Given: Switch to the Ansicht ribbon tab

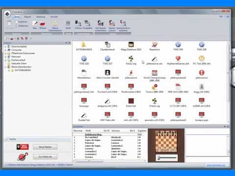Looking at the screenshot, I should click(54, 17).
